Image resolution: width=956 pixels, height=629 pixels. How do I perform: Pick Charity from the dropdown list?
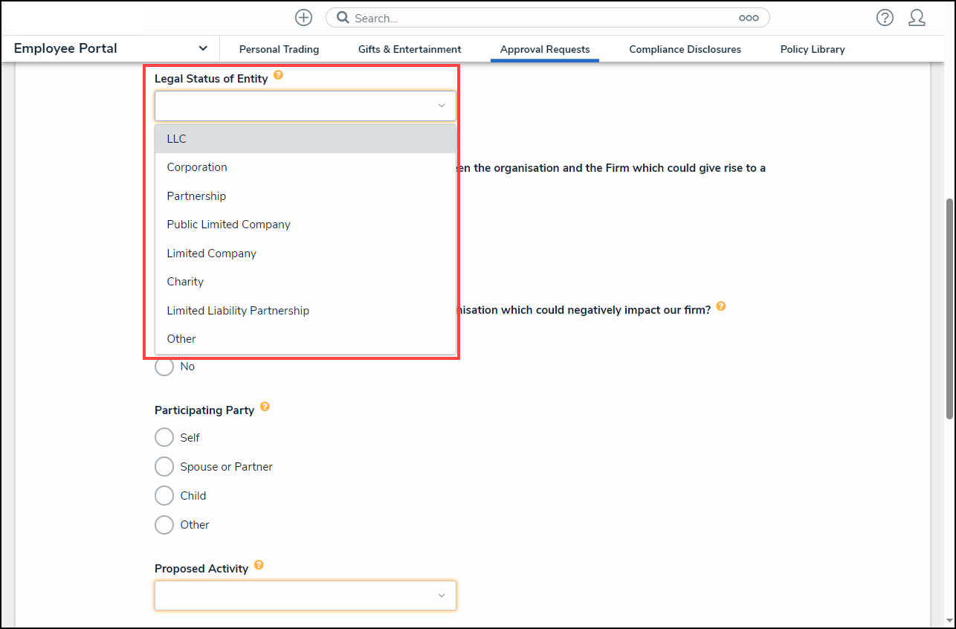pos(185,282)
